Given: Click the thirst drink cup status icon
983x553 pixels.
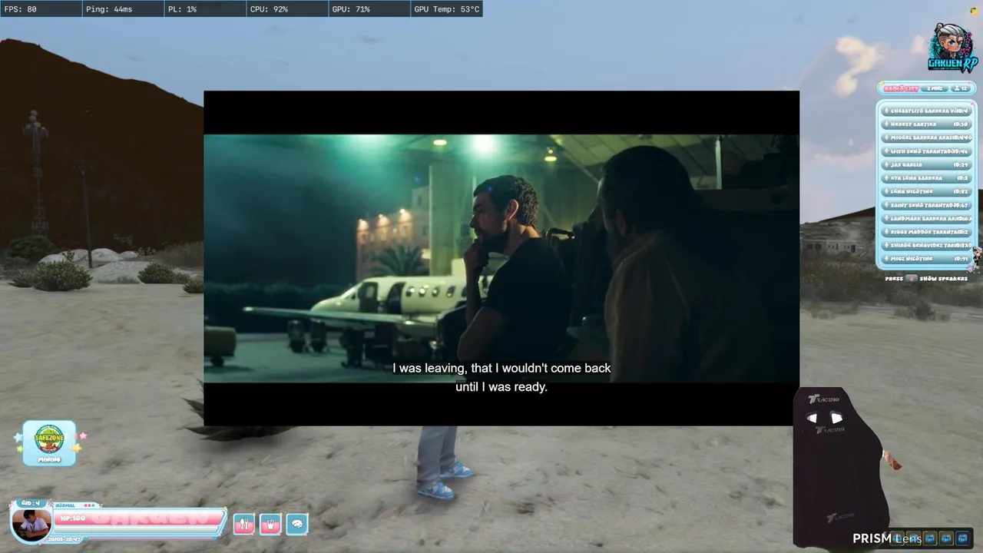Looking at the screenshot, I should tap(270, 525).
